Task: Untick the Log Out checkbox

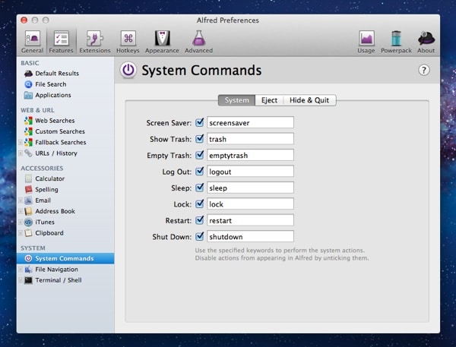Action: pos(199,171)
